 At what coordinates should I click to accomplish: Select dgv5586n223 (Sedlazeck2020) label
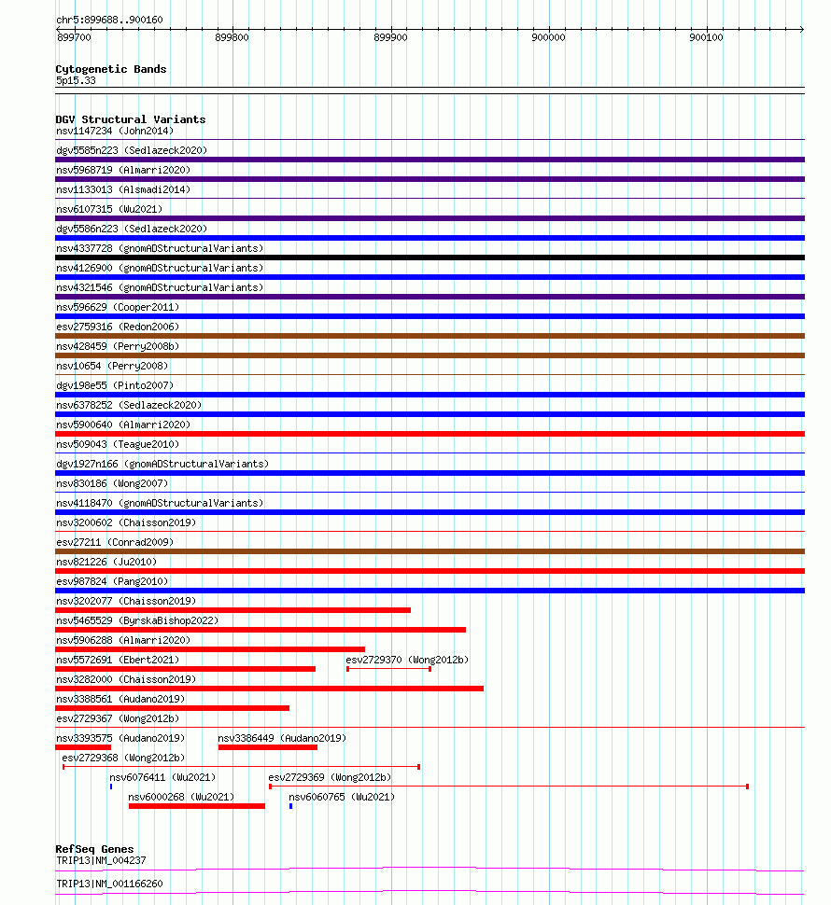[132, 230]
